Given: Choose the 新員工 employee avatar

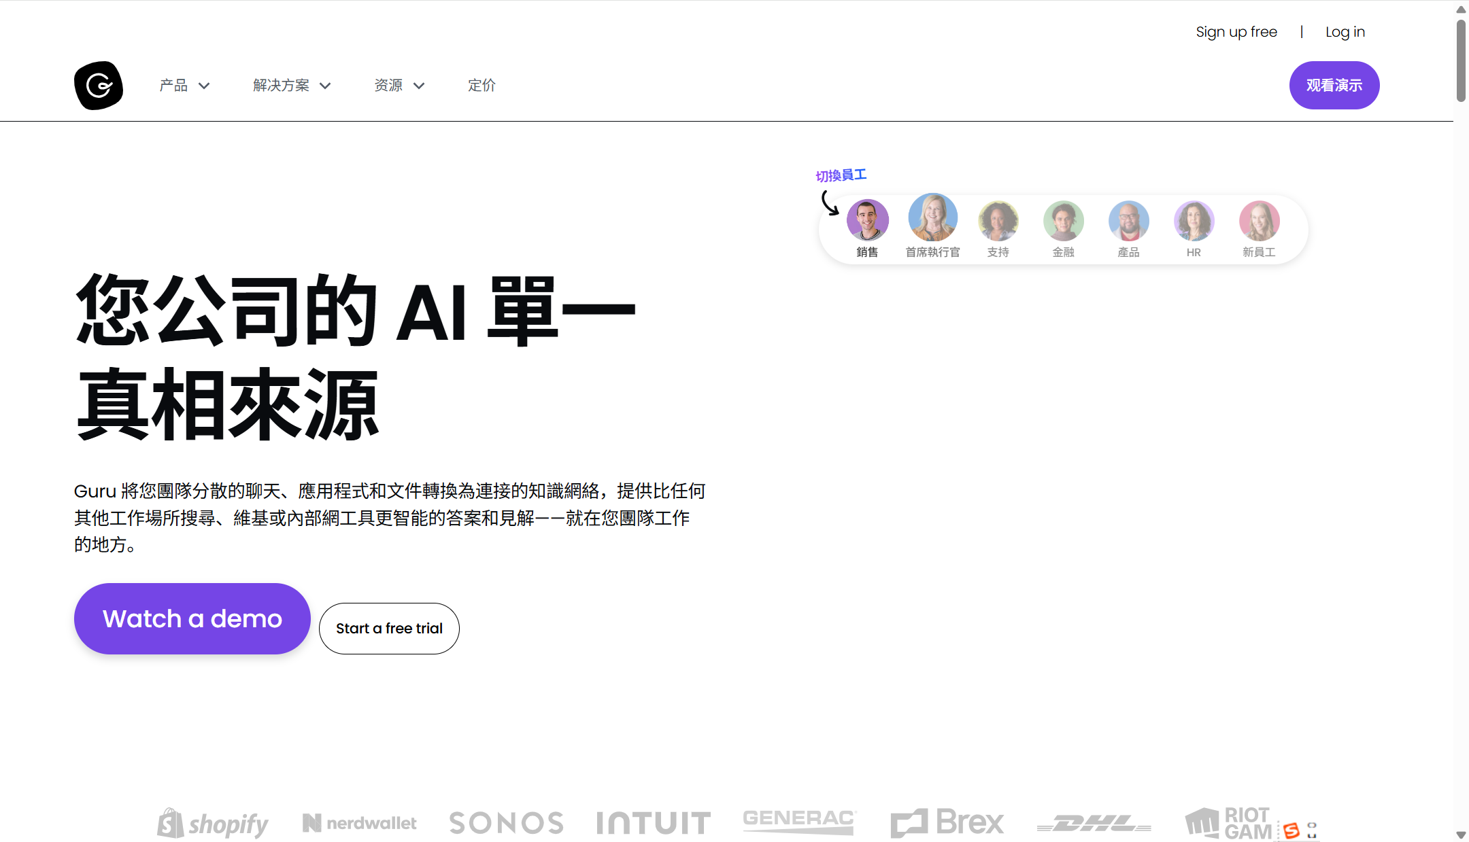Looking at the screenshot, I should (x=1259, y=221).
